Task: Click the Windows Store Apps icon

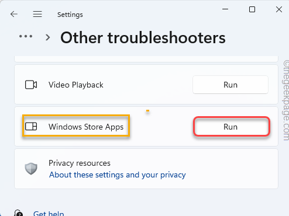Action: point(31,127)
